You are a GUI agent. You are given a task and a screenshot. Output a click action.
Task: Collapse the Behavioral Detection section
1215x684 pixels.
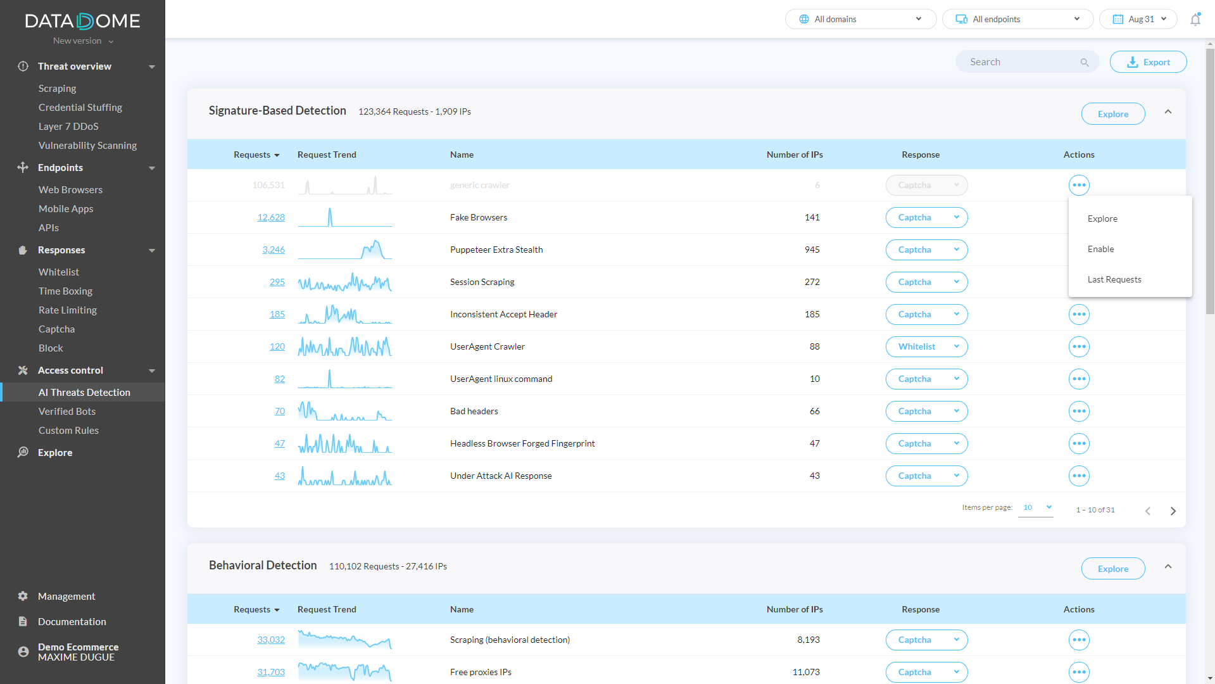click(x=1168, y=567)
